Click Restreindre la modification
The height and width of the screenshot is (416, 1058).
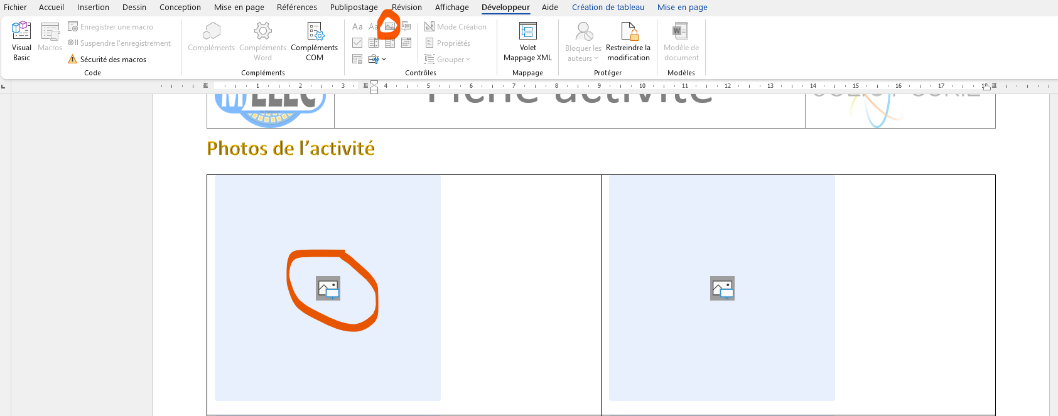628,41
